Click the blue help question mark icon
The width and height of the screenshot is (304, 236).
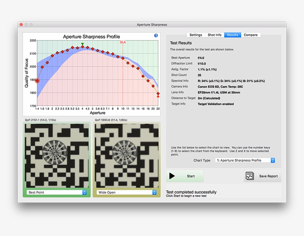click(156, 36)
